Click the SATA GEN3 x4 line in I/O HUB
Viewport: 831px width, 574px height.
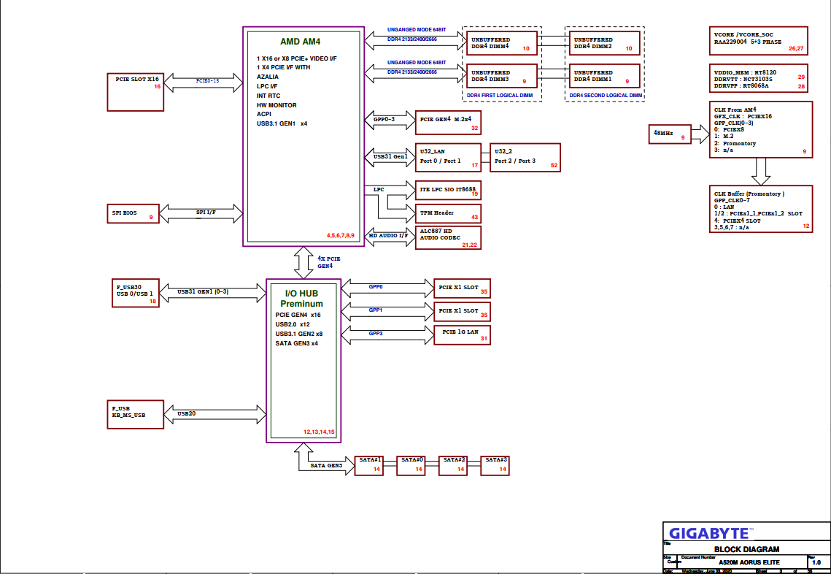coord(297,343)
